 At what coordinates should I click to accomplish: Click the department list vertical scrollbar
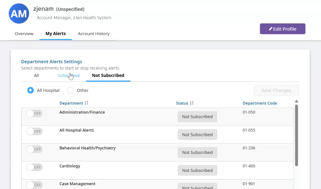(296, 135)
